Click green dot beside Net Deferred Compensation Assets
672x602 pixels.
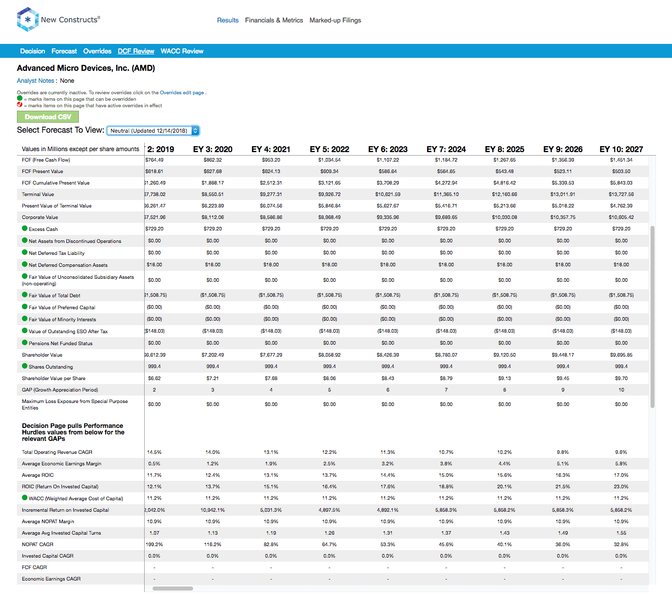[24, 264]
